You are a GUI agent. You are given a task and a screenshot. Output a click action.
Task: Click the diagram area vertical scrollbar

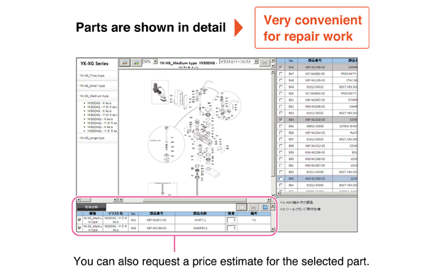273,132
